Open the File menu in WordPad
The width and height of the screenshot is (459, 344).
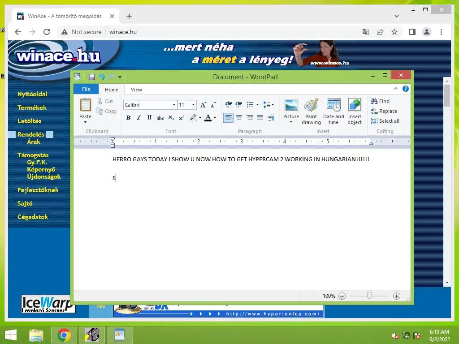(x=86, y=89)
